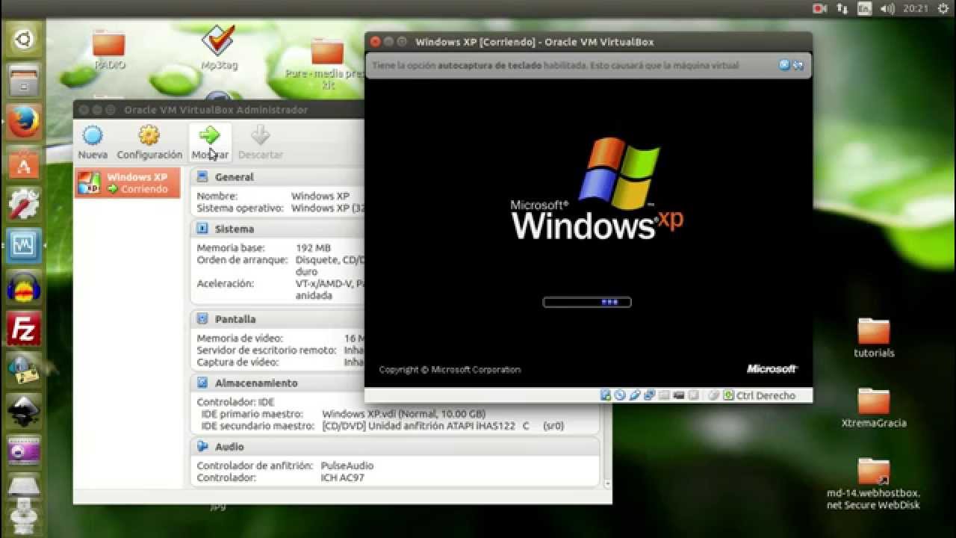The height and width of the screenshot is (538, 956).
Task: Click the mouse integration indicator in VM status bar
Action: [713, 395]
